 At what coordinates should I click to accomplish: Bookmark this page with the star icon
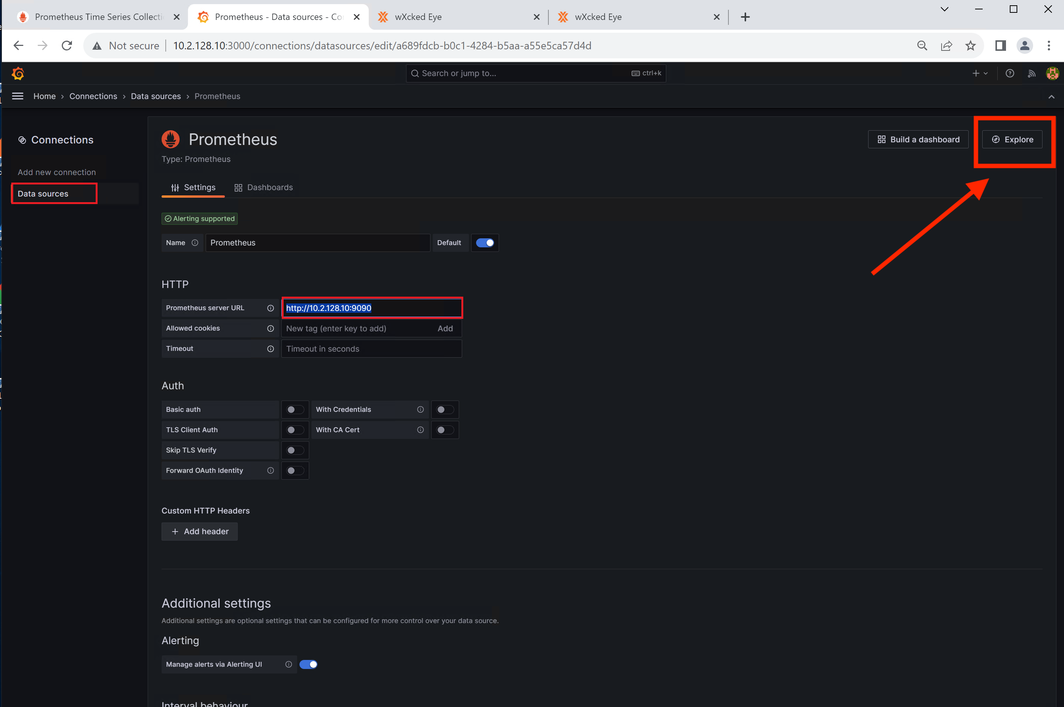click(971, 46)
